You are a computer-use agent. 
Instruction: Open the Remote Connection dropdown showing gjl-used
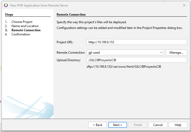pos(125,52)
